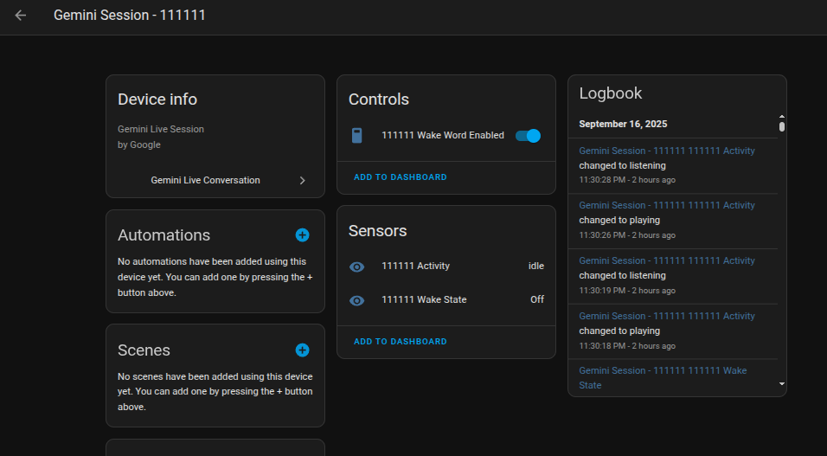This screenshot has width=827, height=456.
Task: Add a new scene with plus icon
Action: (x=302, y=350)
